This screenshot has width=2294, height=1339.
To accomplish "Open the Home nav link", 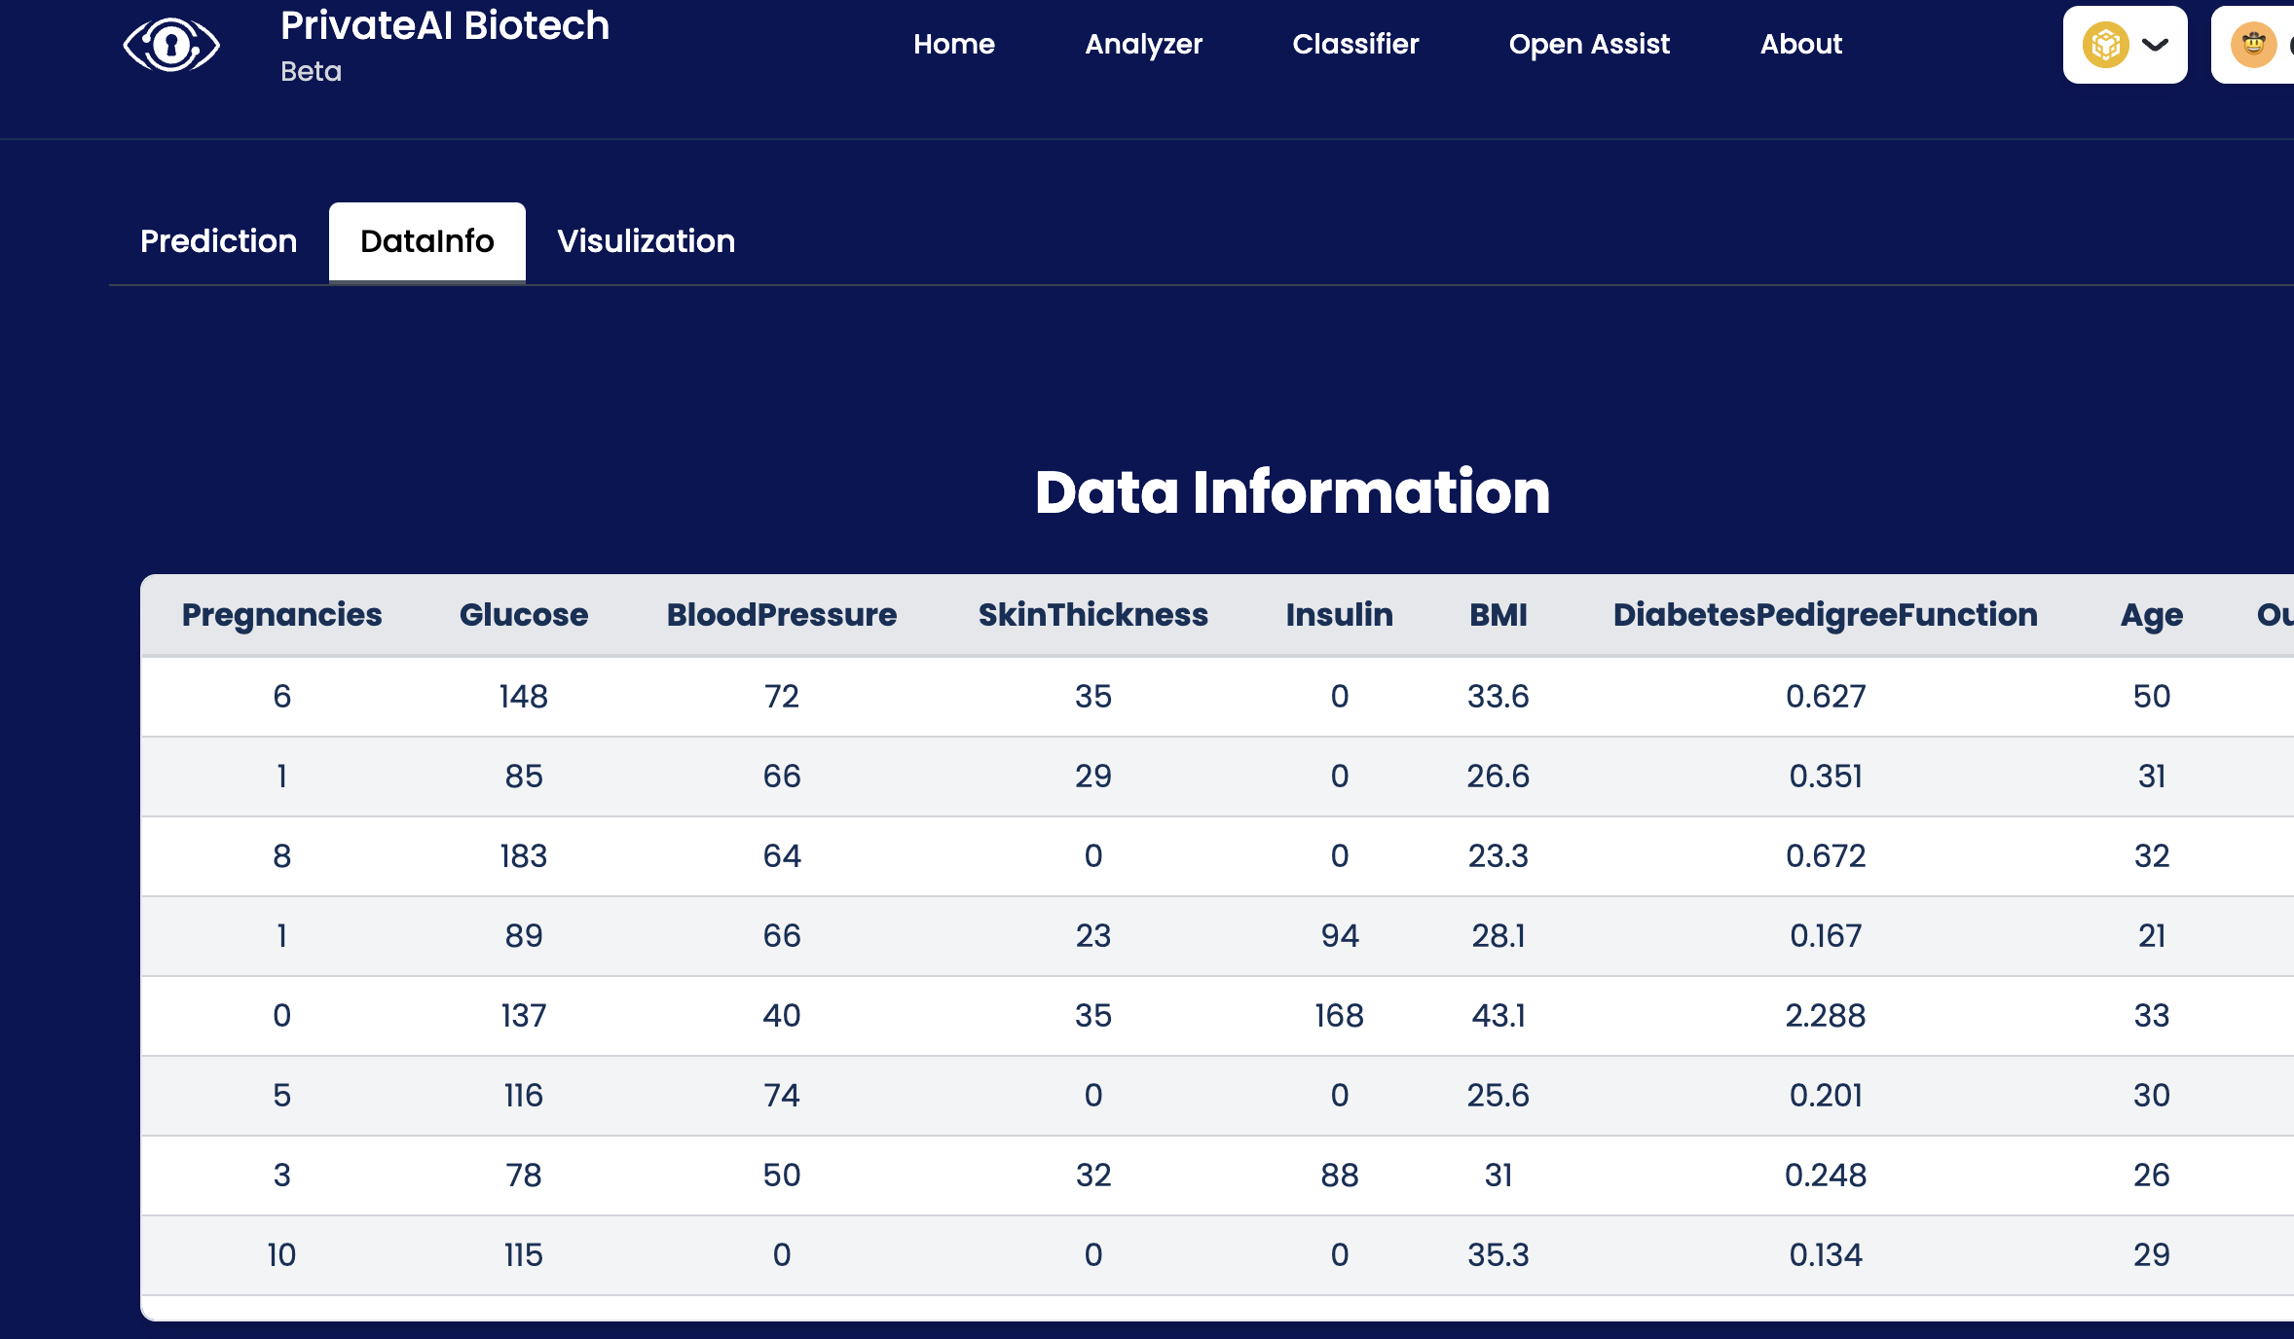I will pyautogui.click(x=953, y=44).
